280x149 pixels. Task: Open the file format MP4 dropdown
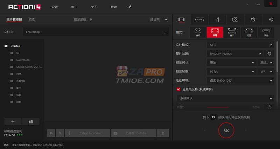pos(240,45)
